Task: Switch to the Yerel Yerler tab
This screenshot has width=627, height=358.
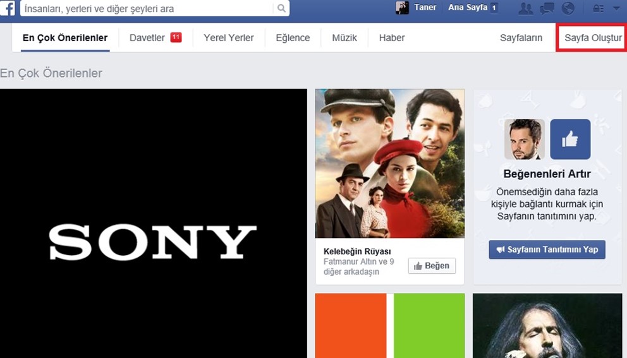Action: click(229, 38)
